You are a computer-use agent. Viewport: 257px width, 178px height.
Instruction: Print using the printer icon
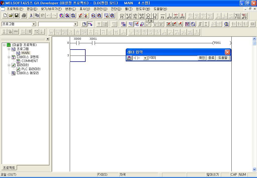[24, 16]
